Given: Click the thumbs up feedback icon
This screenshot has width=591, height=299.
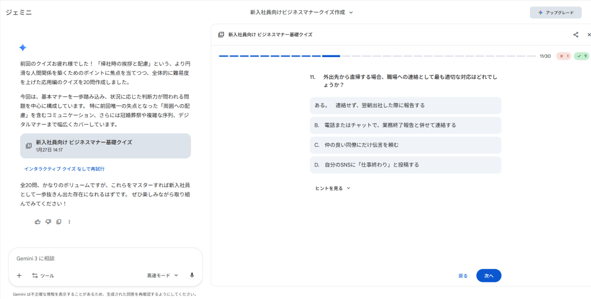Looking at the screenshot, I should pyautogui.click(x=38, y=222).
